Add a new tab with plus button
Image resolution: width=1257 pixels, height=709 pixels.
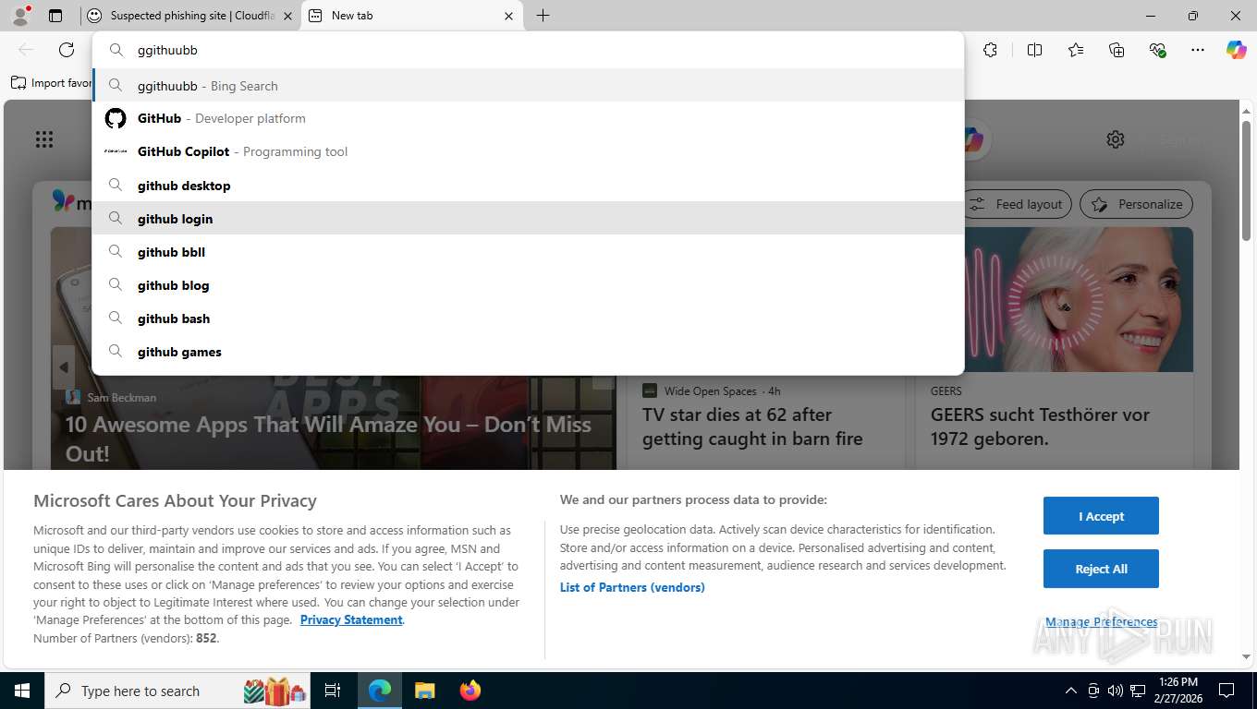pyautogui.click(x=543, y=16)
